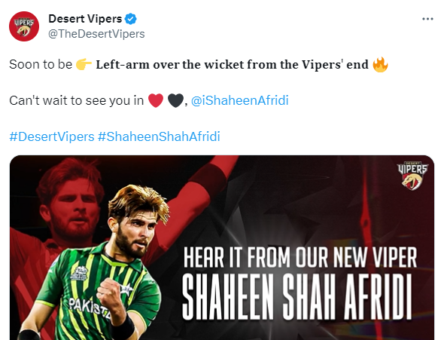Screen dimensions: 444x340
Task: Click the fire emoji in tweet
Action: point(380,64)
